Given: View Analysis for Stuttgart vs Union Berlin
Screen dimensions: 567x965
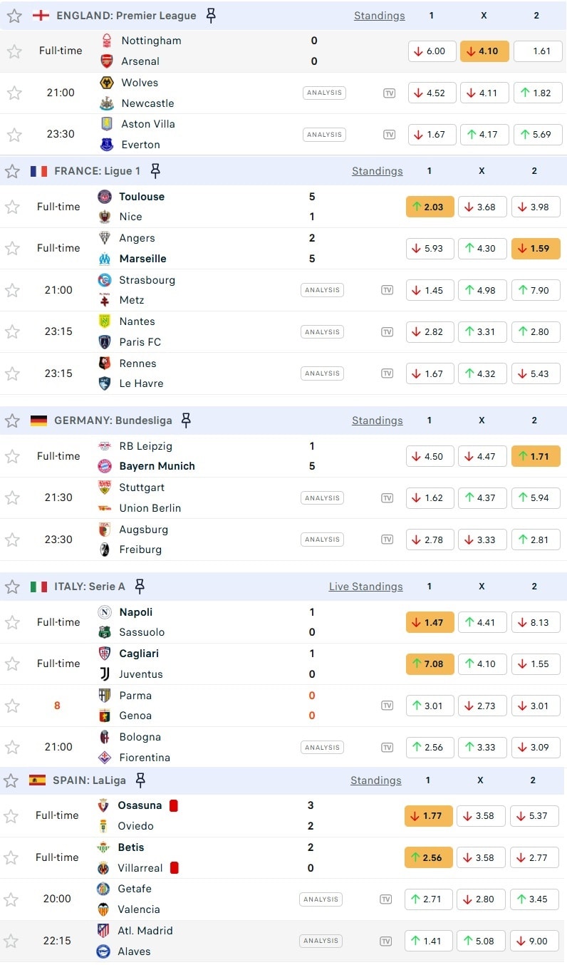Looking at the screenshot, I should (x=321, y=498).
